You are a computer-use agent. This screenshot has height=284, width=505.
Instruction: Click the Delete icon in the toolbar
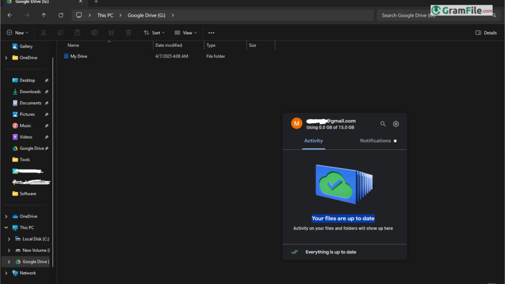(x=128, y=33)
